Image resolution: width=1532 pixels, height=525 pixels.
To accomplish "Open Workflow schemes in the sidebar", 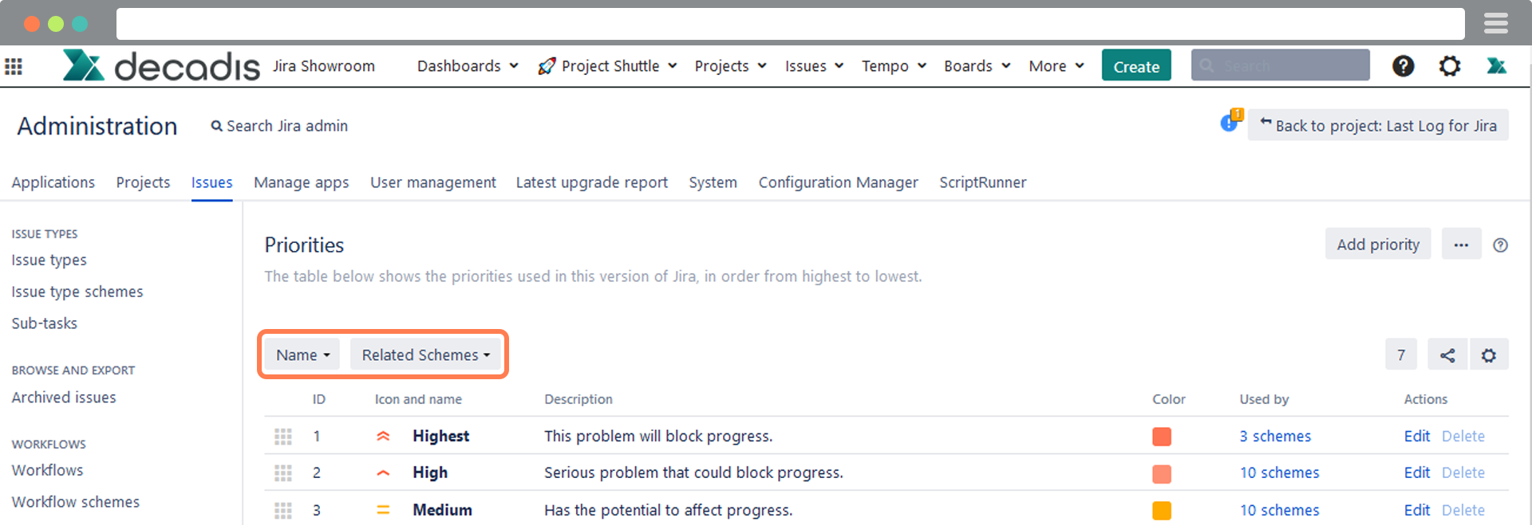I will pos(76,502).
